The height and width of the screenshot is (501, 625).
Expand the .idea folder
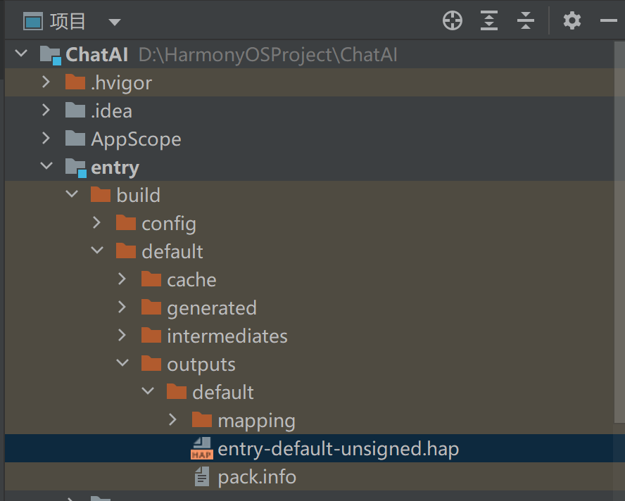tap(46, 110)
